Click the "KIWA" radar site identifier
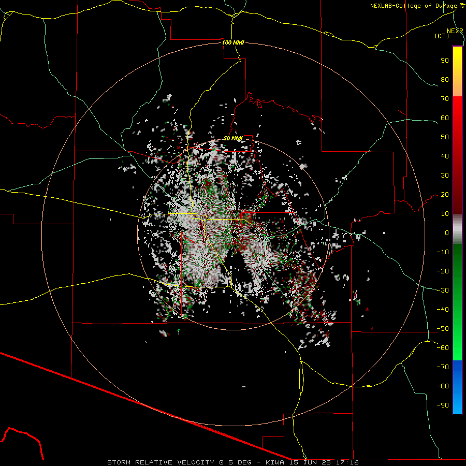The height and width of the screenshot is (466, 466). 275,462
